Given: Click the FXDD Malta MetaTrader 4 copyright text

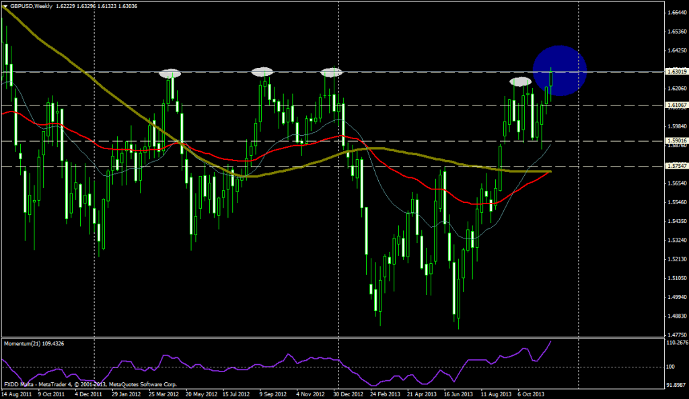Looking at the screenshot, I should point(81,386).
